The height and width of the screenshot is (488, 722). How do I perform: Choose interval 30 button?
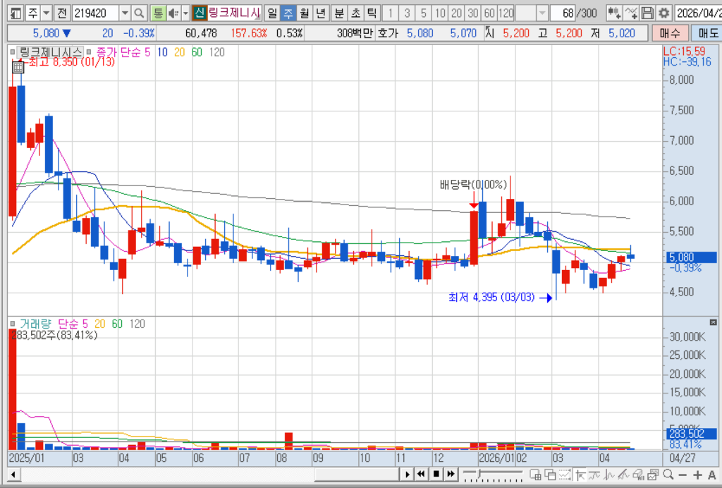pyautogui.click(x=473, y=13)
